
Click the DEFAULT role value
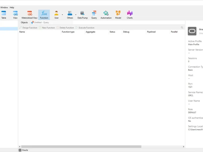192,112
